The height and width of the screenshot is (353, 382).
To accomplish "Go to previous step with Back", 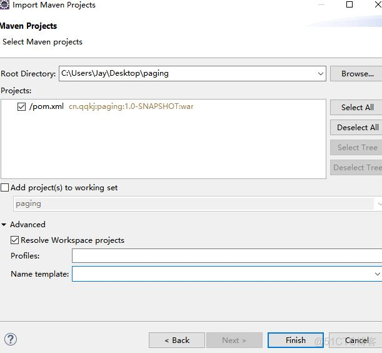I will [177, 340].
